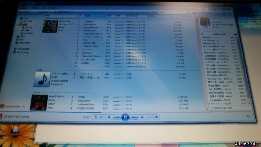Viewport: 261px width, 147px height.
Task: Rate the 'overture' track with stars
Action: (119, 22)
